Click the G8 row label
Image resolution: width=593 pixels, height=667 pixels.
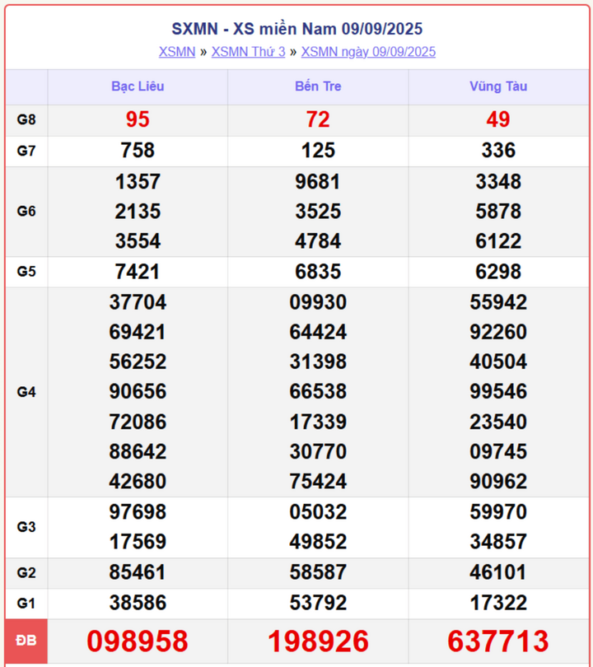pos(26,119)
